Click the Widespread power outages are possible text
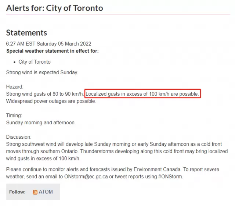235x206 pixels. [51, 101]
